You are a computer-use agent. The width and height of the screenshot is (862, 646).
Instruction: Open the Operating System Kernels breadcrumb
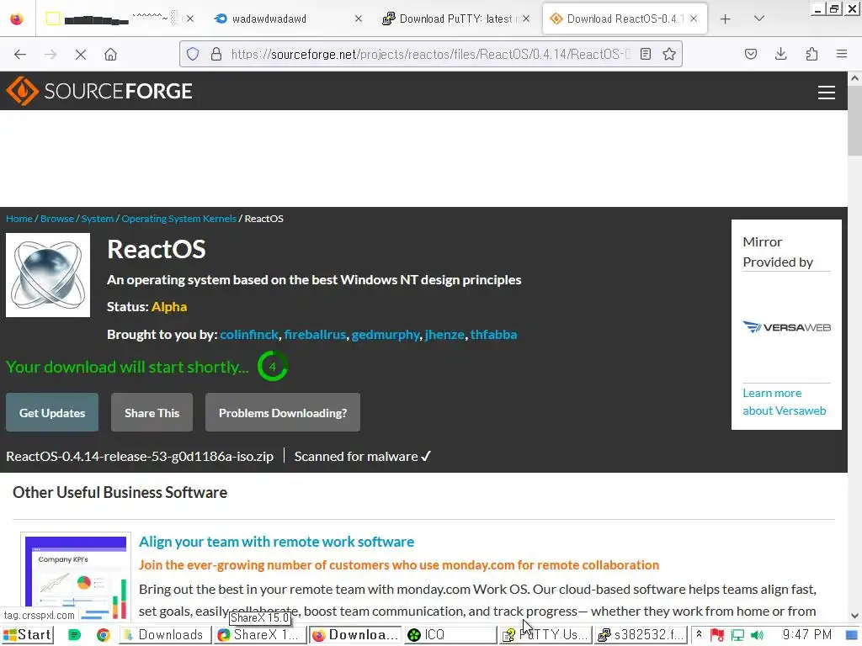(x=178, y=219)
